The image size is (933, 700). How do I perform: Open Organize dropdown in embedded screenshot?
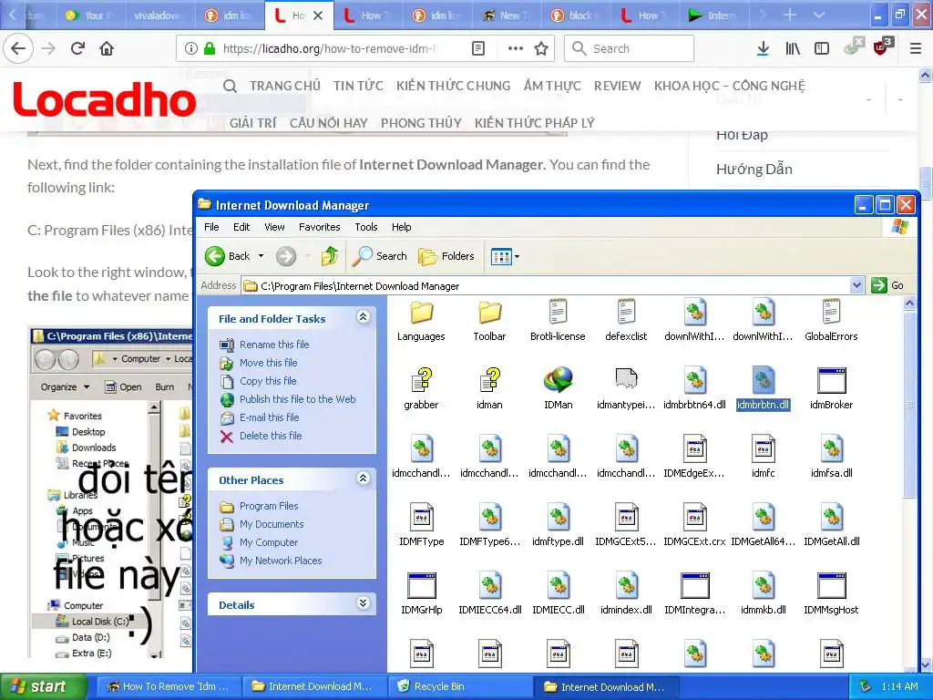pos(65,386)
